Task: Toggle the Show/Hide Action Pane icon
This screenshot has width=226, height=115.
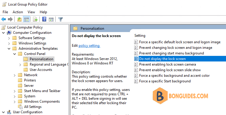Action: [x=51, y=19]
